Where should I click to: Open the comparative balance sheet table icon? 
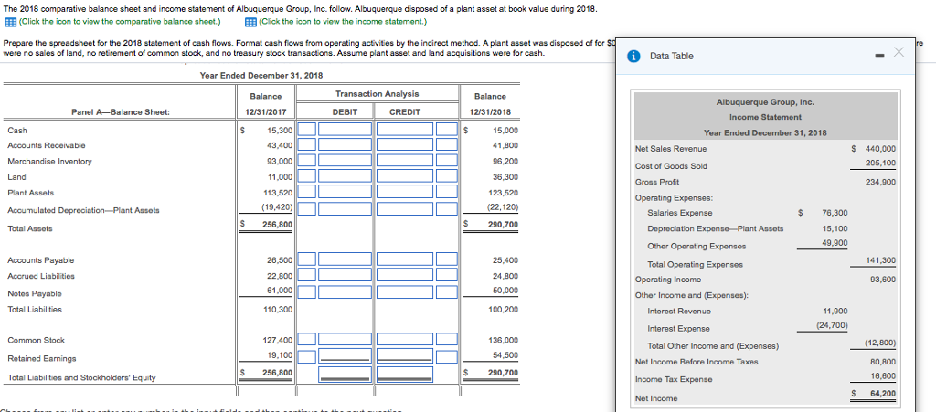pos(10,22)
